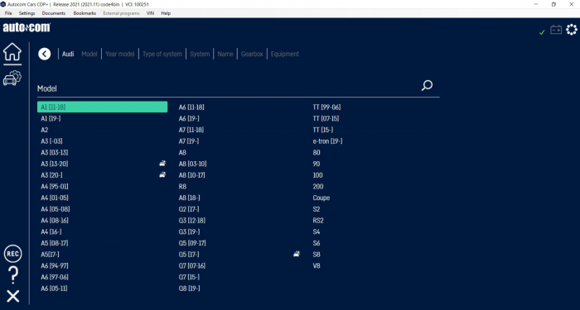Viewport: 580px width, 310px height.
Task: Select model A6 [05-11]
Action: [54, 289]
